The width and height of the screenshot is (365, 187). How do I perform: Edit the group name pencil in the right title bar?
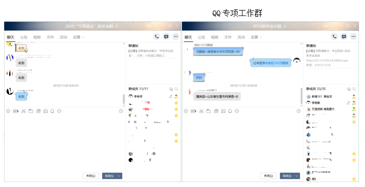[285, 26]
